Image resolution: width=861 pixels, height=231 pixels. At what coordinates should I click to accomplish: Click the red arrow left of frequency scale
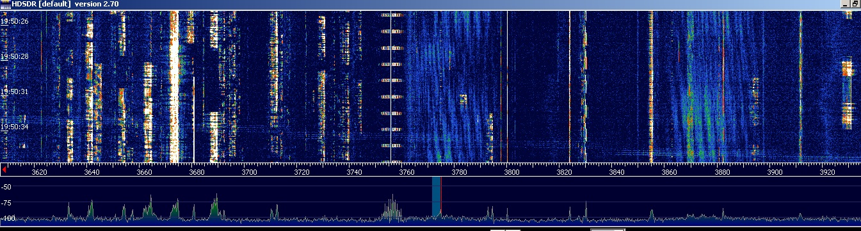[x=5, y=171]
